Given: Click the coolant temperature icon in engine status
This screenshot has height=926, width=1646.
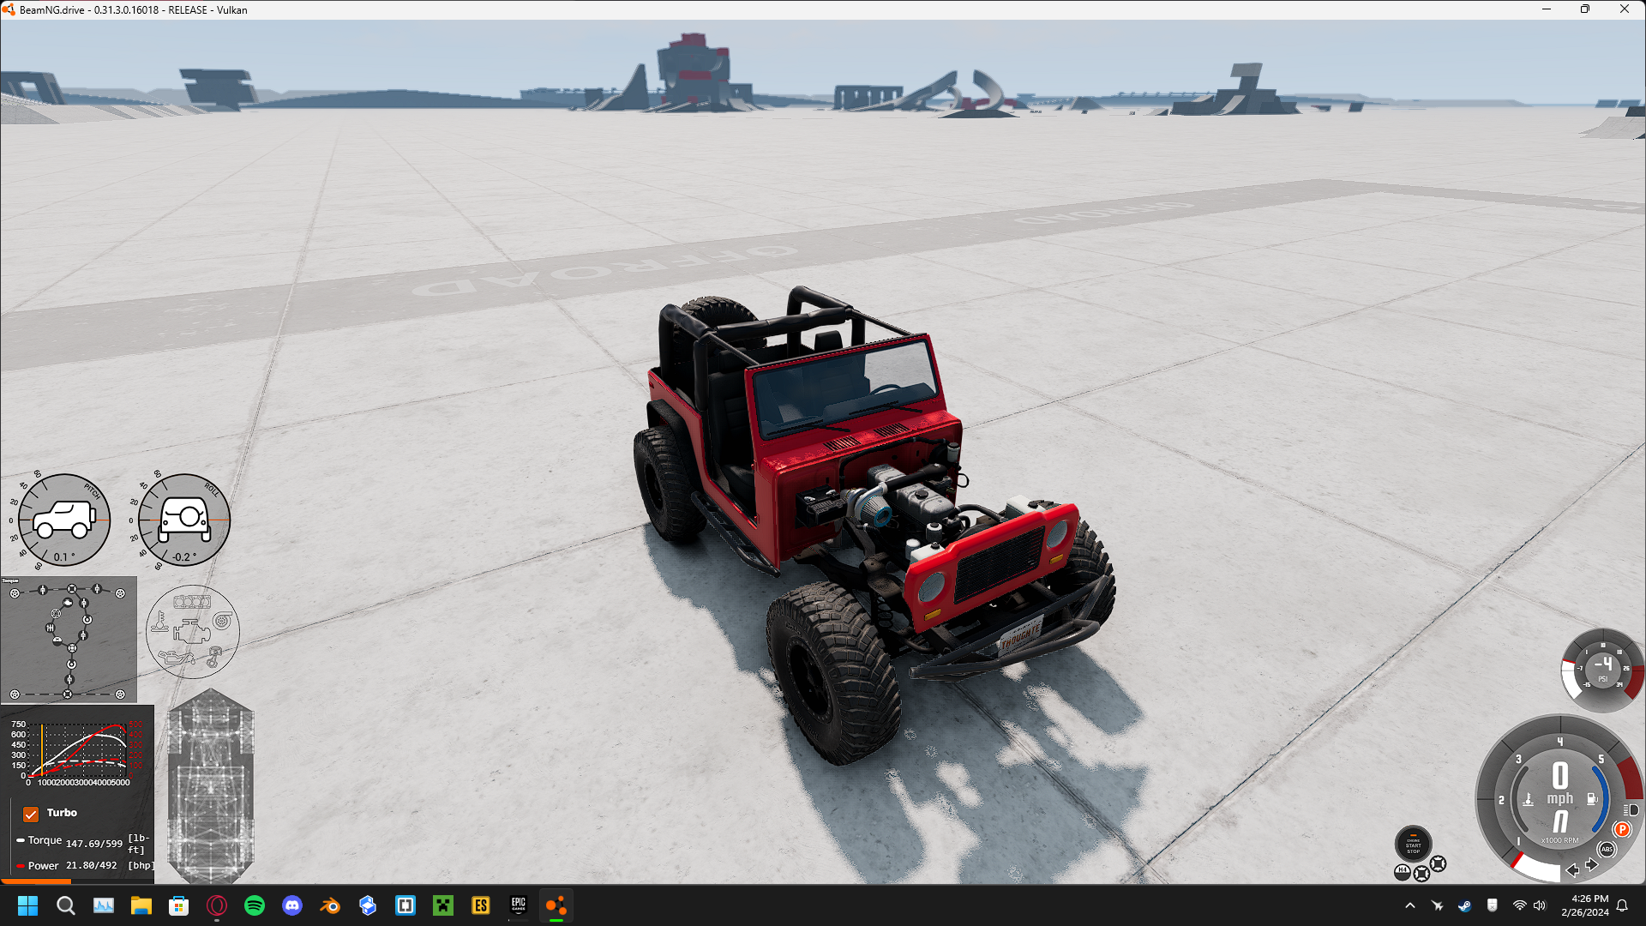Looking at the screenshot, I should (159, 621).
